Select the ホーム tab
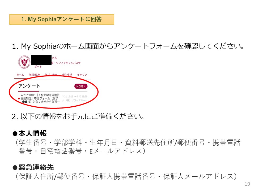The image size is (255, 191). [20, 75]
